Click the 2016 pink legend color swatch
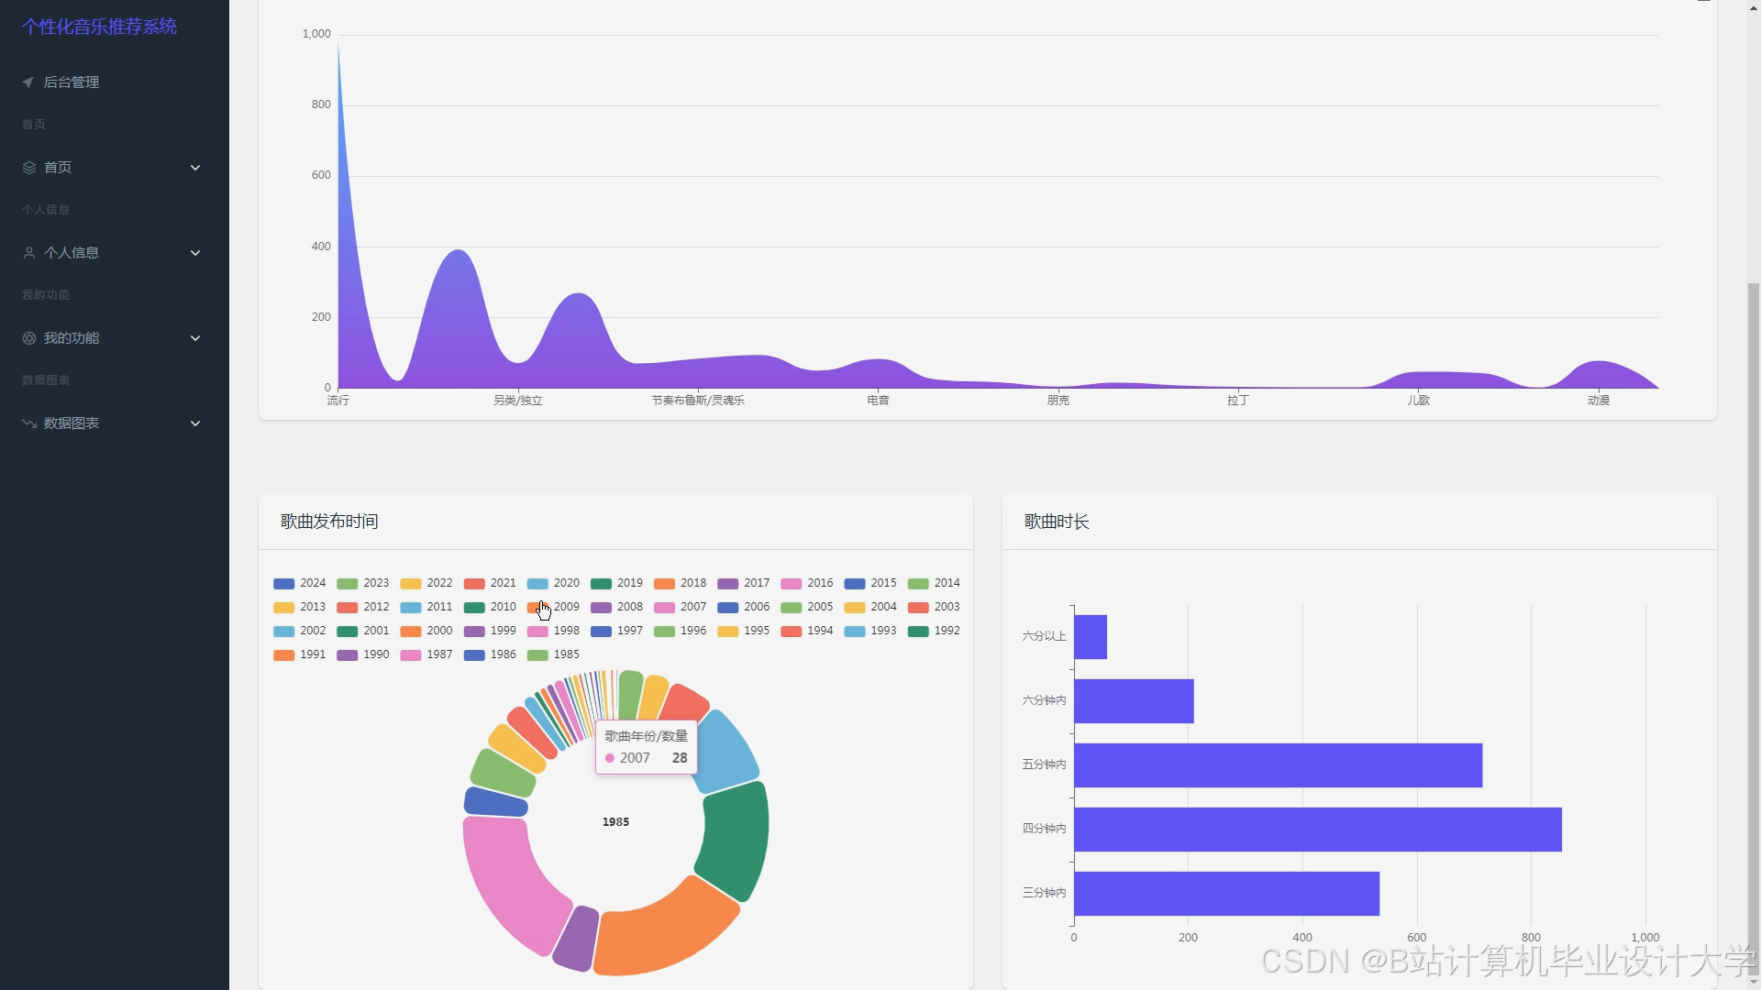 pos(792,584)
